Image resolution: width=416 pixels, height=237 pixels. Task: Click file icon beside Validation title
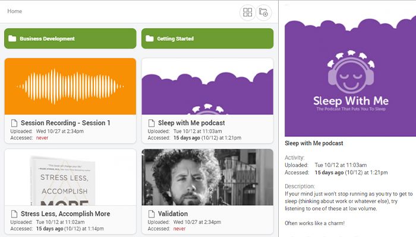pyautogui.click(x=152, y=214)
